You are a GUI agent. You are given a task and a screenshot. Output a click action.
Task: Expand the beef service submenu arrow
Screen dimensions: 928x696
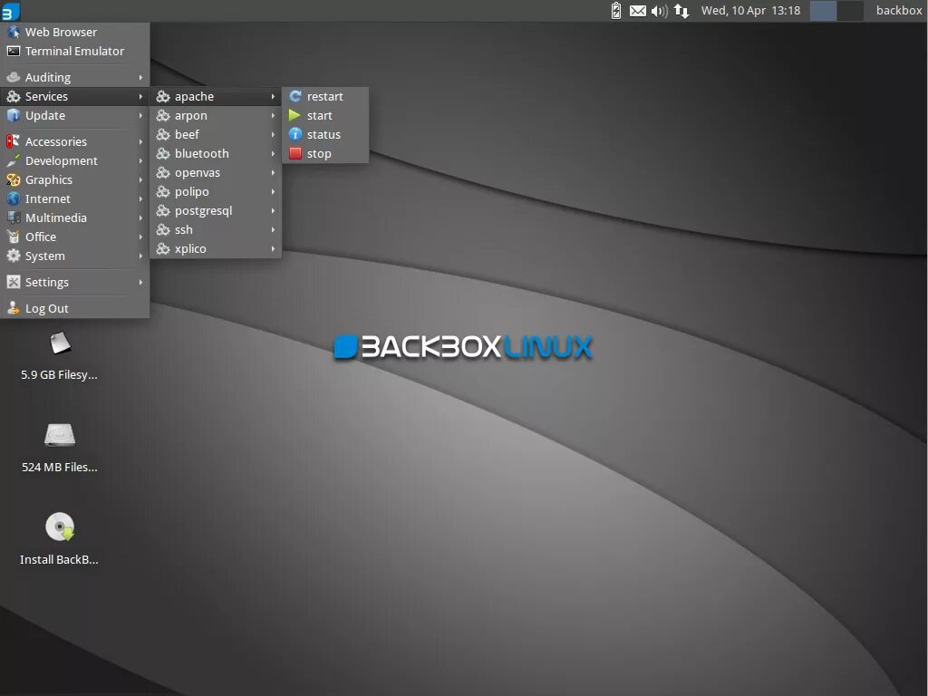(273, 134)
